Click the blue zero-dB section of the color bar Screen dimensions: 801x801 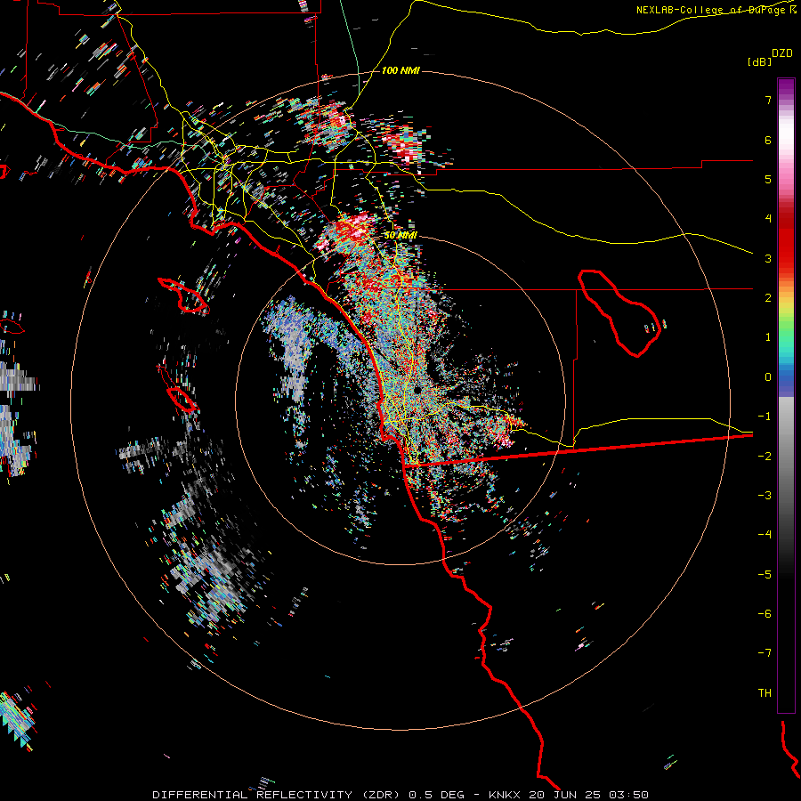pos(786,381)
